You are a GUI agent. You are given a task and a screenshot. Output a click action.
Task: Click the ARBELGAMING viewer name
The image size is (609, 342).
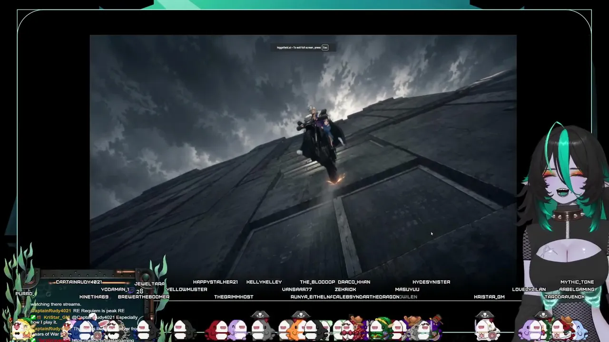pyautogui.click(x=577, y=289)
